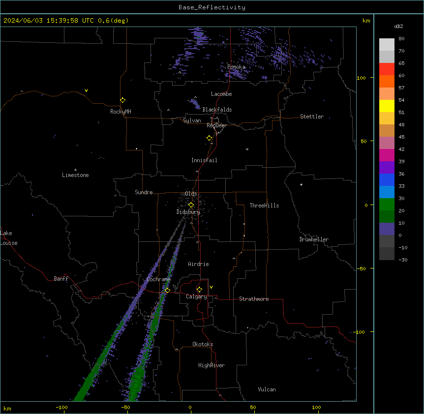Click the purple echo patch west of Blackfalds
This screenshot has height=414, width=424.
point(194,103)
